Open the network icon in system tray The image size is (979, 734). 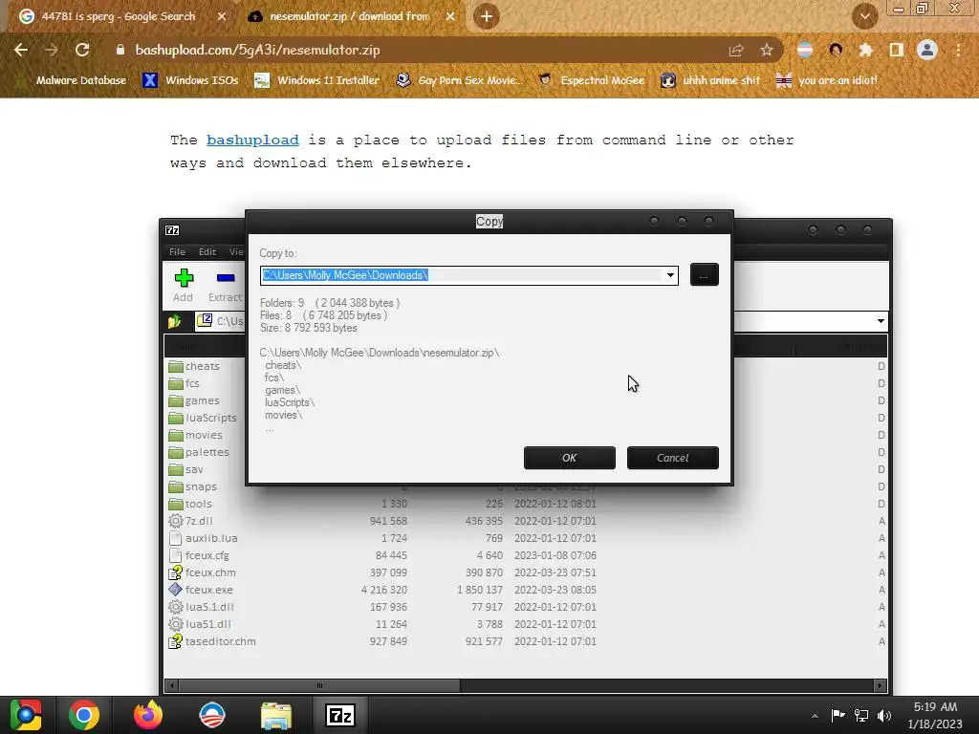(861, 716)
